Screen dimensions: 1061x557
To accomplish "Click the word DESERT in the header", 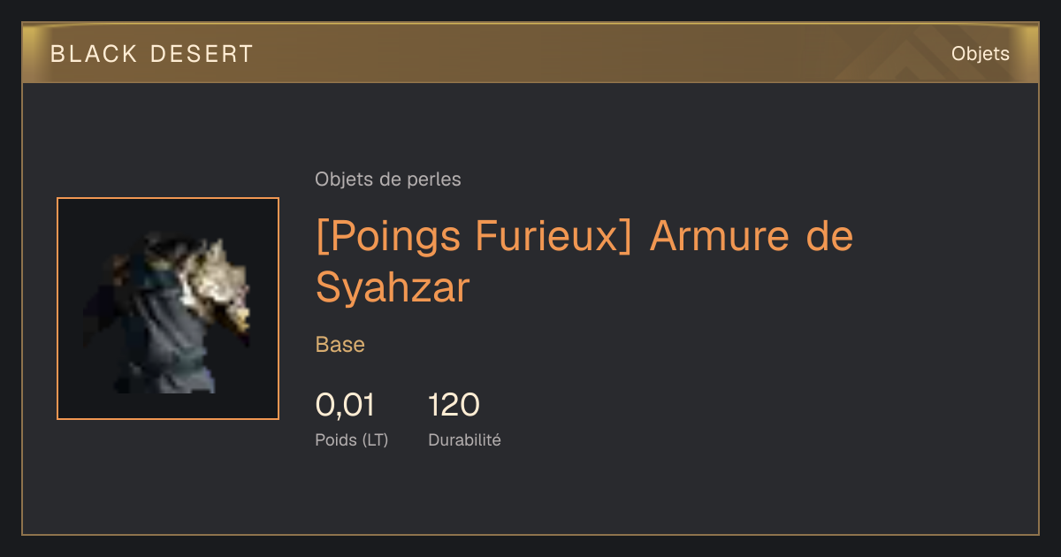I will (x=202, y=54).
